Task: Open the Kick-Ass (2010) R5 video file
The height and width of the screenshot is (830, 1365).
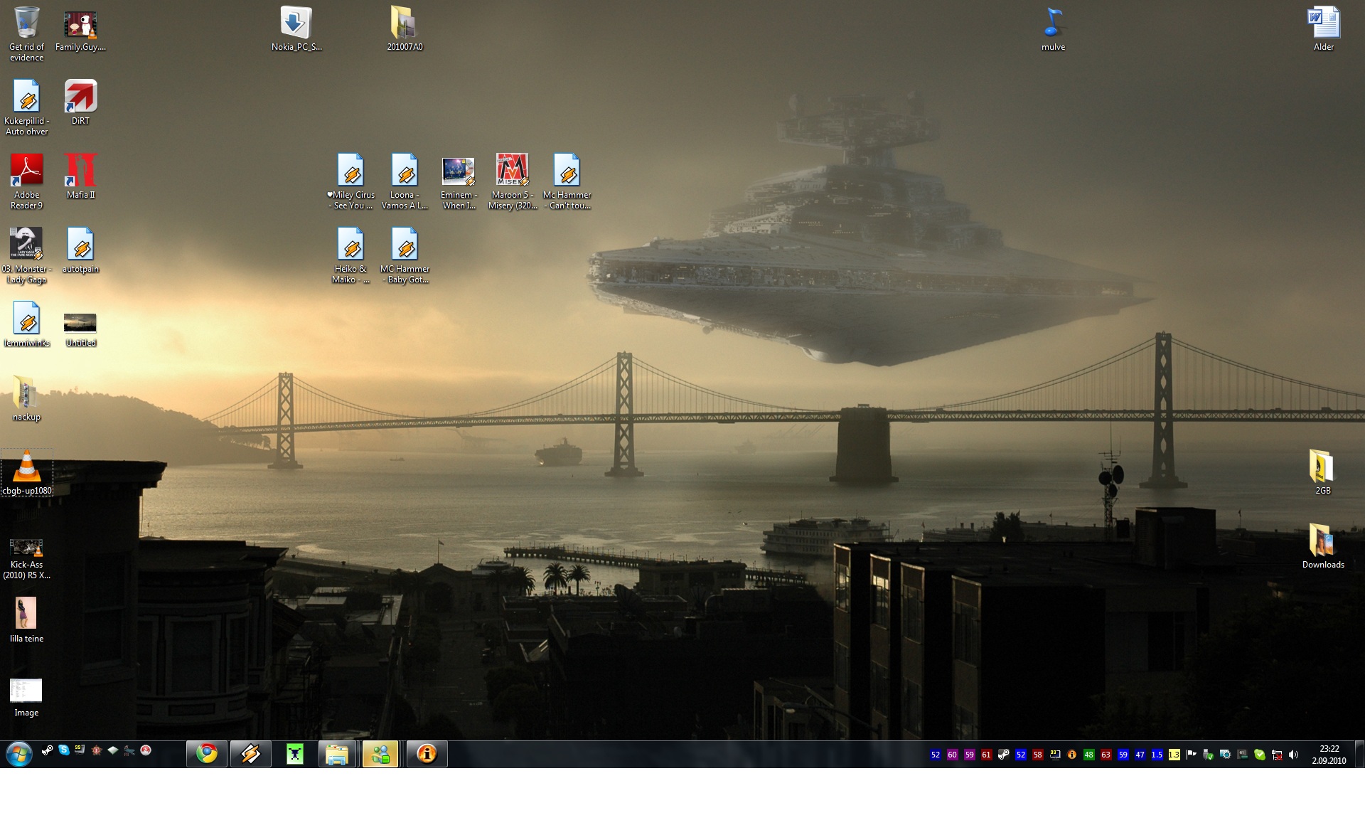Action: [x=26, y=559]
